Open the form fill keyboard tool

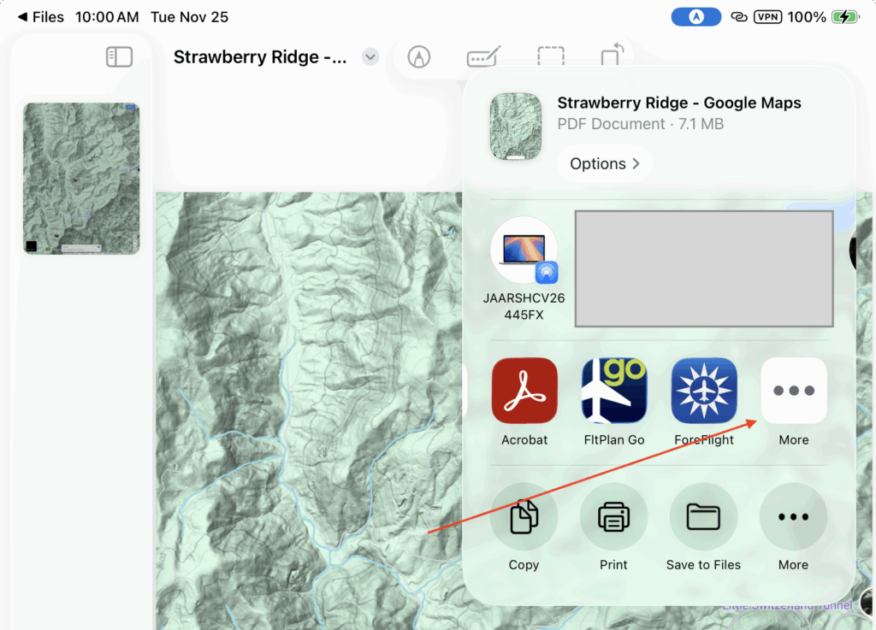(483, 57)
